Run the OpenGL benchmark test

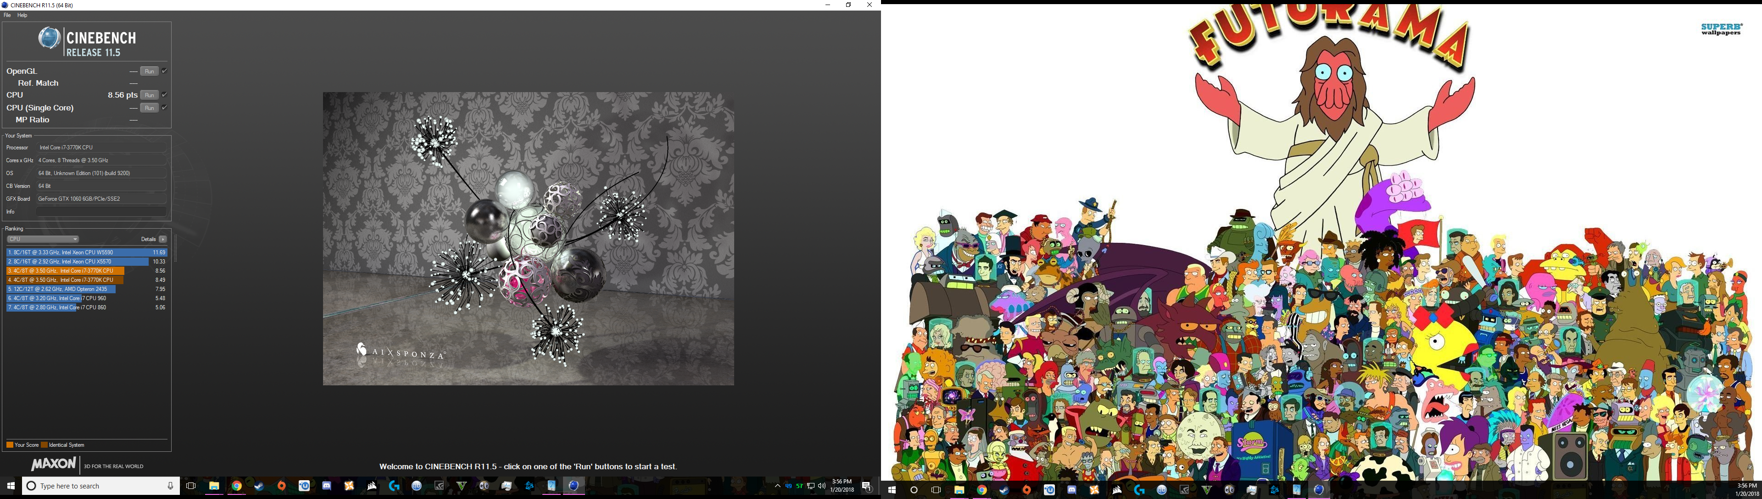(149, 71)
